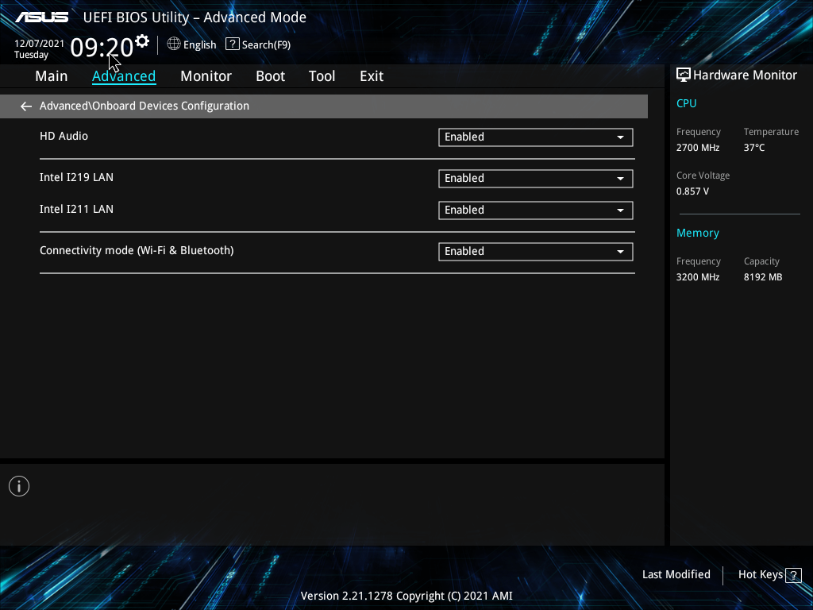
Task: Open the Connectivity mode Wi-Fi Bluetooth dropdown
Action: pos(536,252)
